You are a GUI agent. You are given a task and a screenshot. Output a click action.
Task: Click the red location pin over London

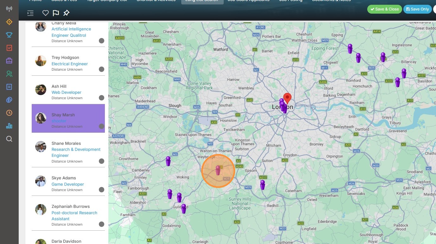[287, 98]
